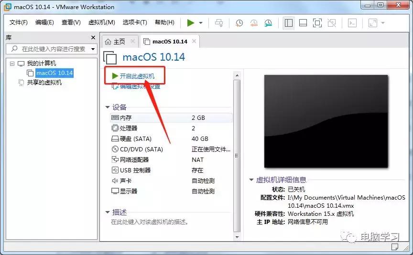This screenshot has width=413, height=255.
Task: Click the memory chip icon beside 内存
Action: 115,117
